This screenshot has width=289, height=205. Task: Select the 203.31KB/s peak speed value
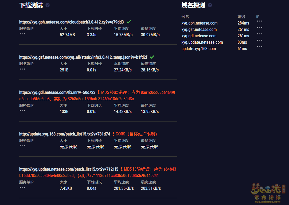pyautogui.click(x=151, y=188)
